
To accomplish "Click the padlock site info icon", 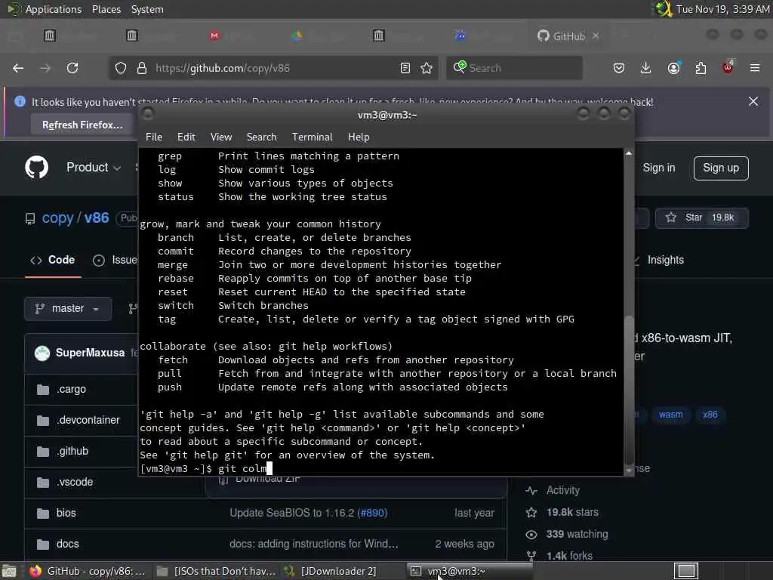I will [x=142, y=68].
